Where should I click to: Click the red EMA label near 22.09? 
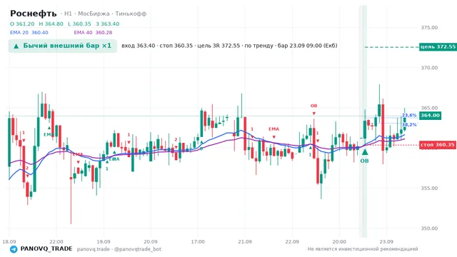coord(274,128)
